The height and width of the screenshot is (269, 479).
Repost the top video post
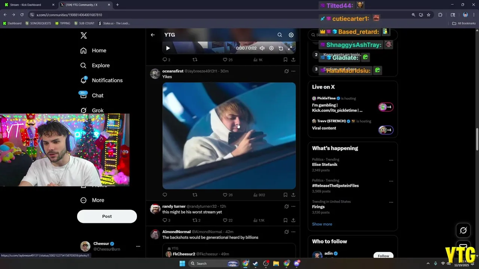coord(195,60)
